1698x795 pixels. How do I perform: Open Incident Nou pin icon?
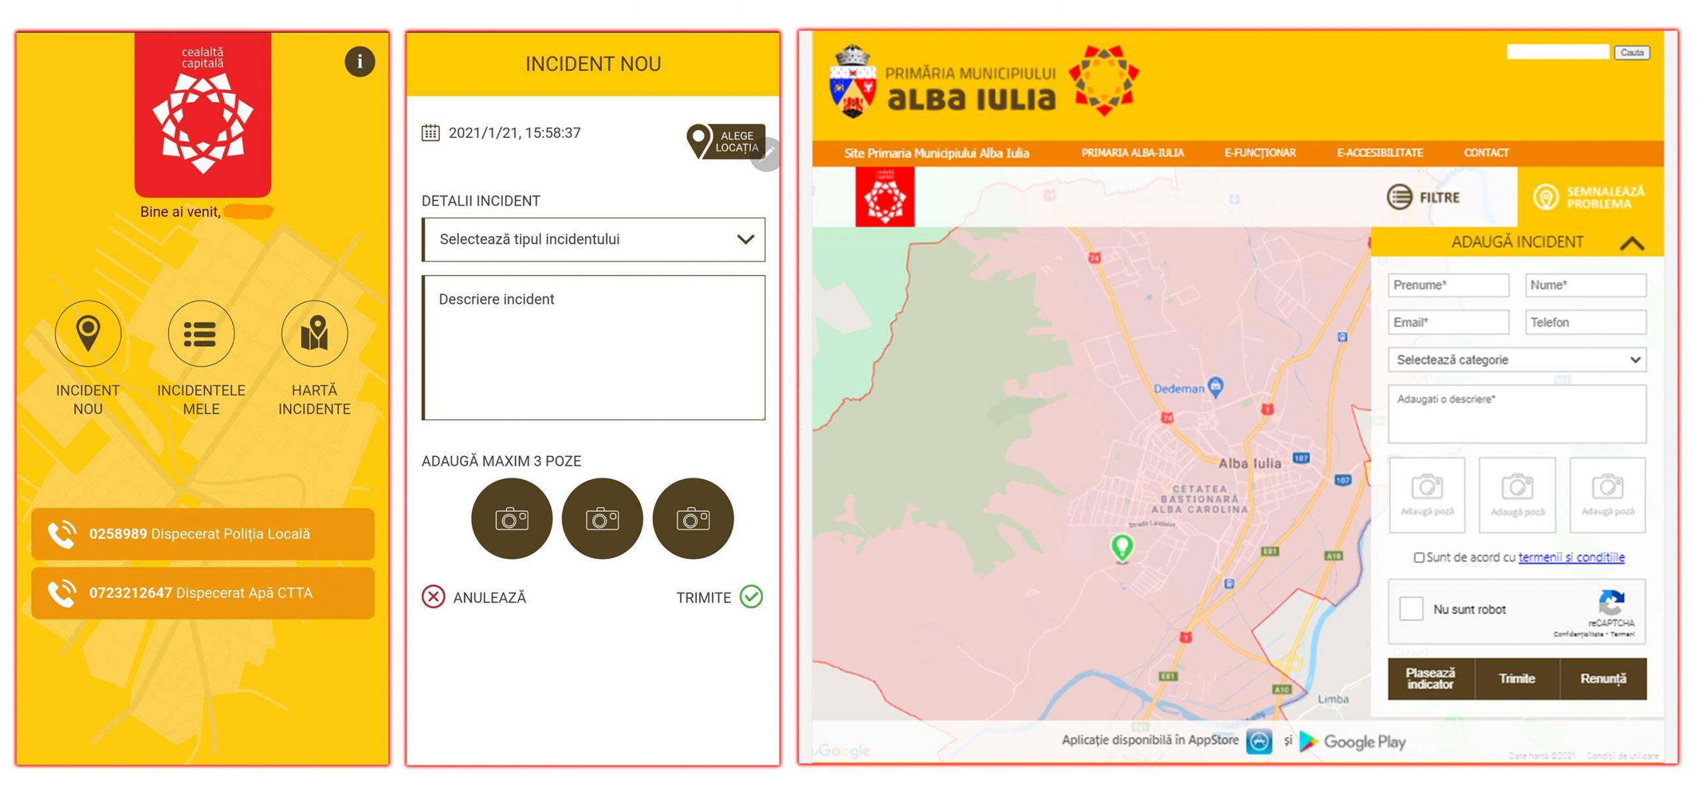(x=88, y=333)
